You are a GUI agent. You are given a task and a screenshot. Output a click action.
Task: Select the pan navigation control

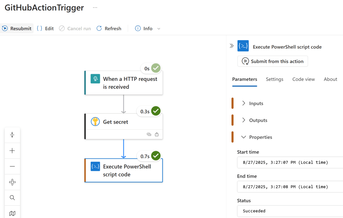[12, 182]
